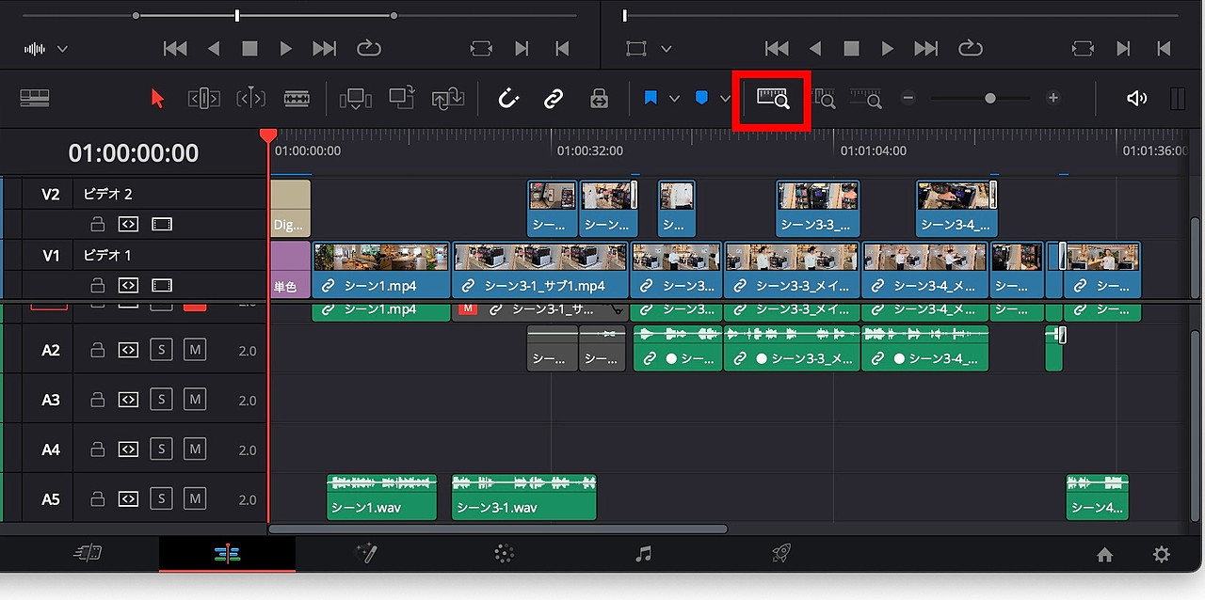Switch to the Fusion page tab
Viewport: 1205px width, 600px height.
click(x=365, y=554)
